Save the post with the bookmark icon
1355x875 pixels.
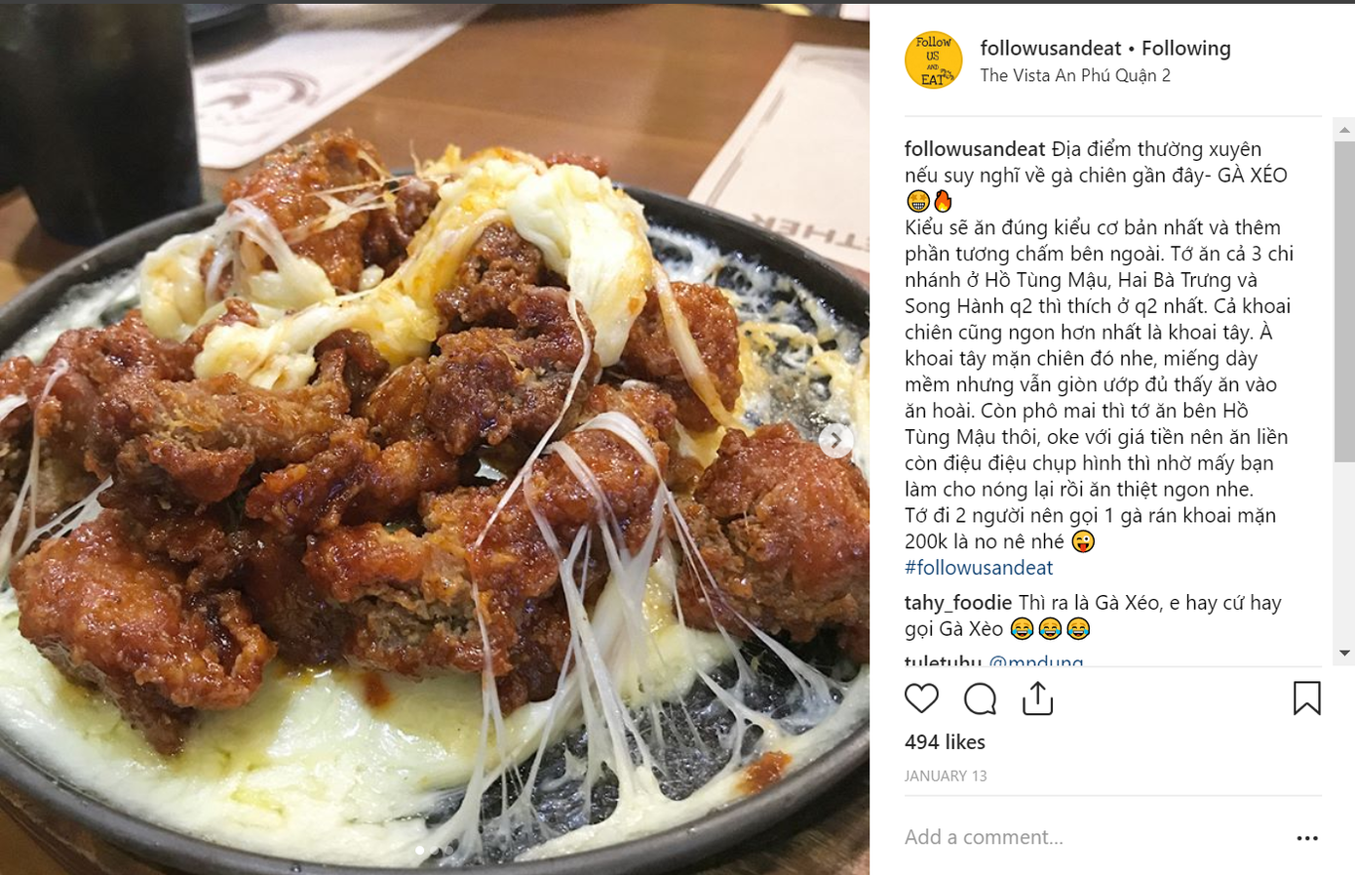coord(1306,698)
